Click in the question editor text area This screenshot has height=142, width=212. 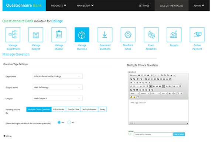pyautogui.click(x=158, y=111)
